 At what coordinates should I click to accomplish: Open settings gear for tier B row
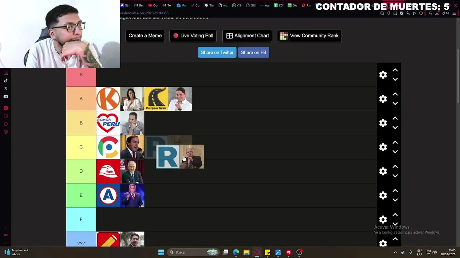383,123
